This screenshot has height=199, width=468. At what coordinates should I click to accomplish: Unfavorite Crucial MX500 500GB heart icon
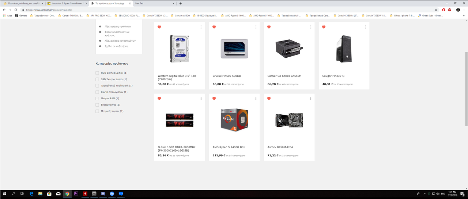[214, 27]
